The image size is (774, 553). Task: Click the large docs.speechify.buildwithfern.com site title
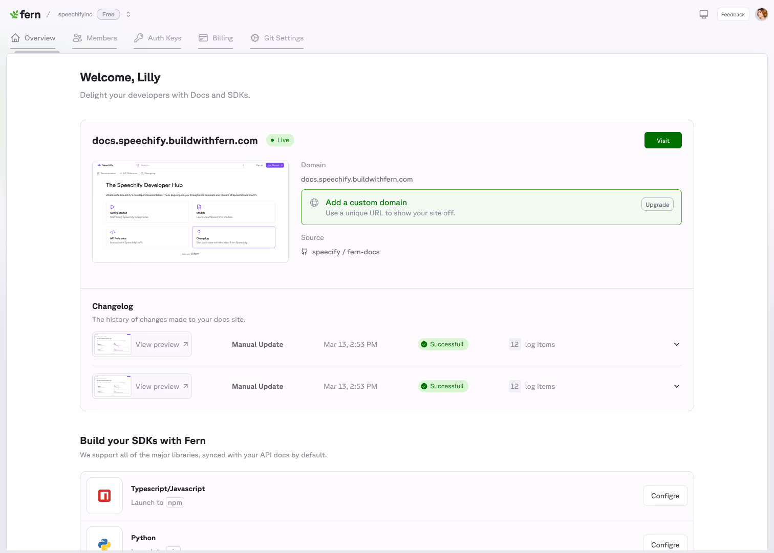point(175,141)
